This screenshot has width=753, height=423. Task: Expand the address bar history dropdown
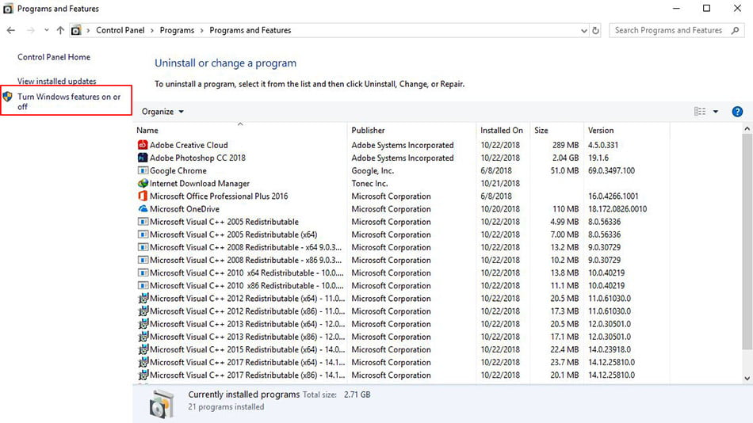pos(584,30)
